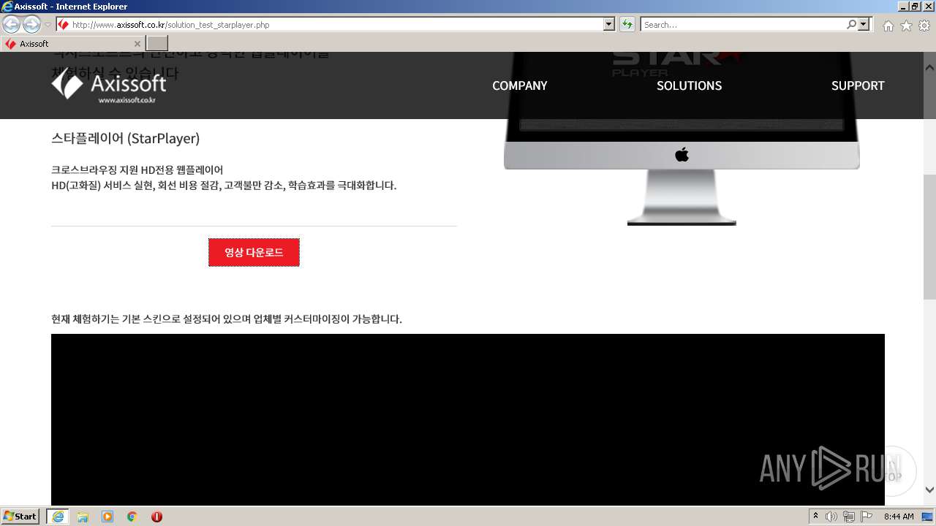Open the search provider dropdown arrow
The height and width of the screenshot is (526, 936).
tap(864, 25)
